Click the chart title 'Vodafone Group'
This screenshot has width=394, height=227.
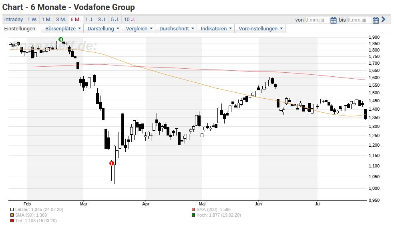[x=104, y=7]
